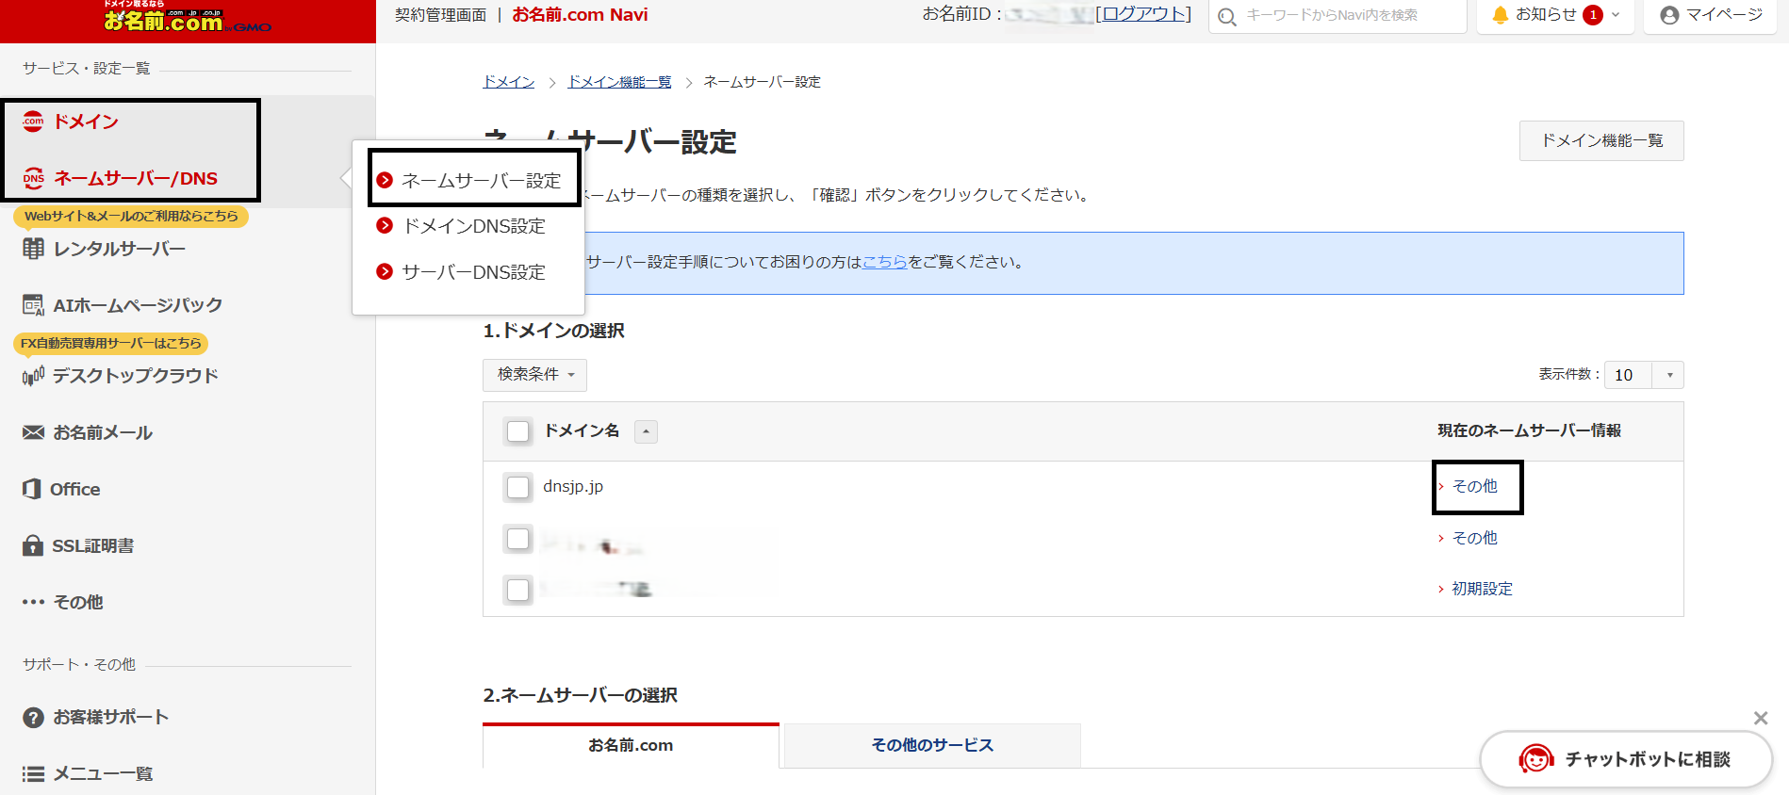This screenshot has height=795, width=1789.
Task: Click the chatbot mascot icon
Action: pos(1535,759)
